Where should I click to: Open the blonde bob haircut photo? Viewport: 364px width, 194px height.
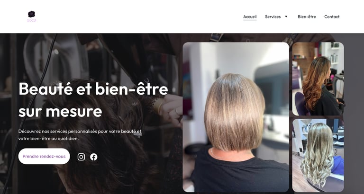click(236, 117)
